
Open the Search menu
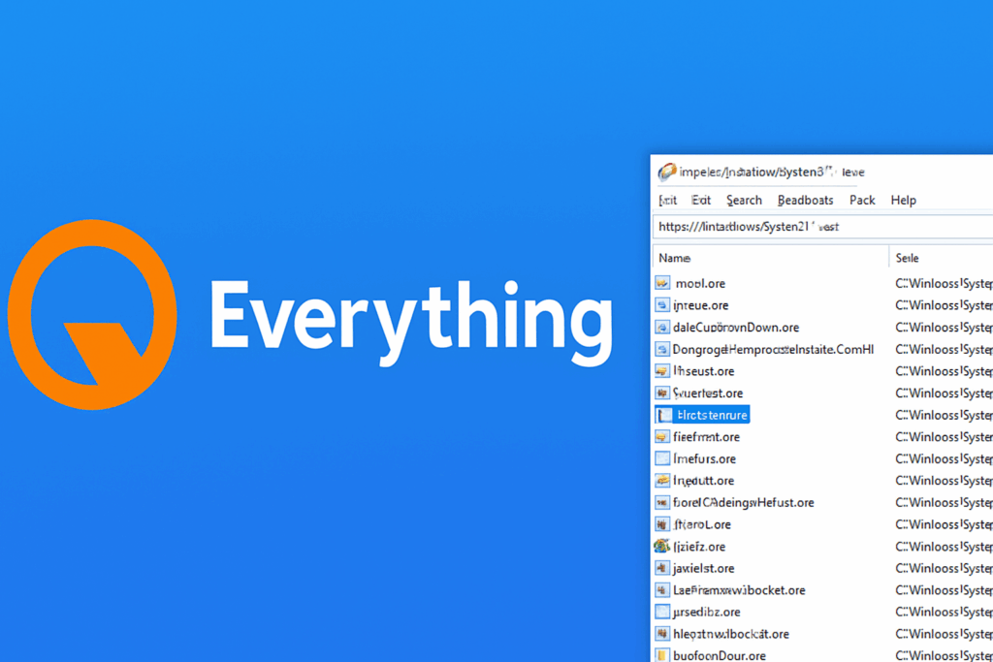pos(744,200)
